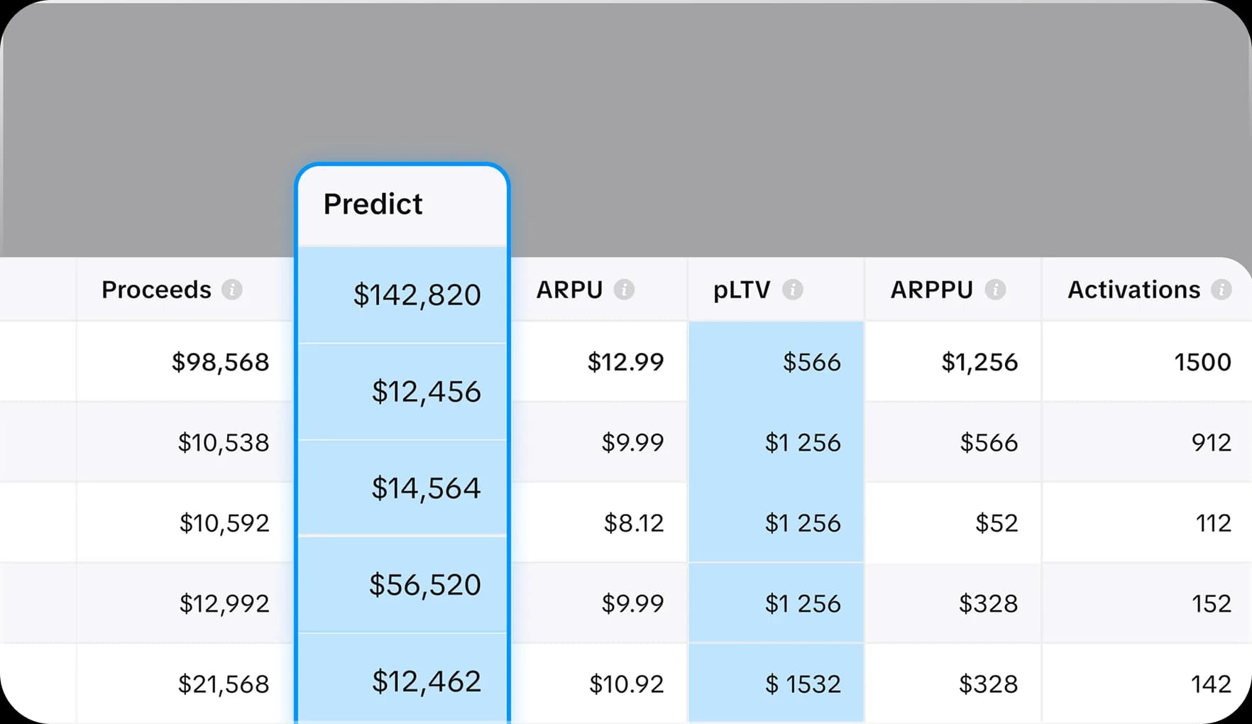Viewport: 1252px width, 724px height.
Task: Select the Proceeds column header
Action: click(x=156, y=290)
